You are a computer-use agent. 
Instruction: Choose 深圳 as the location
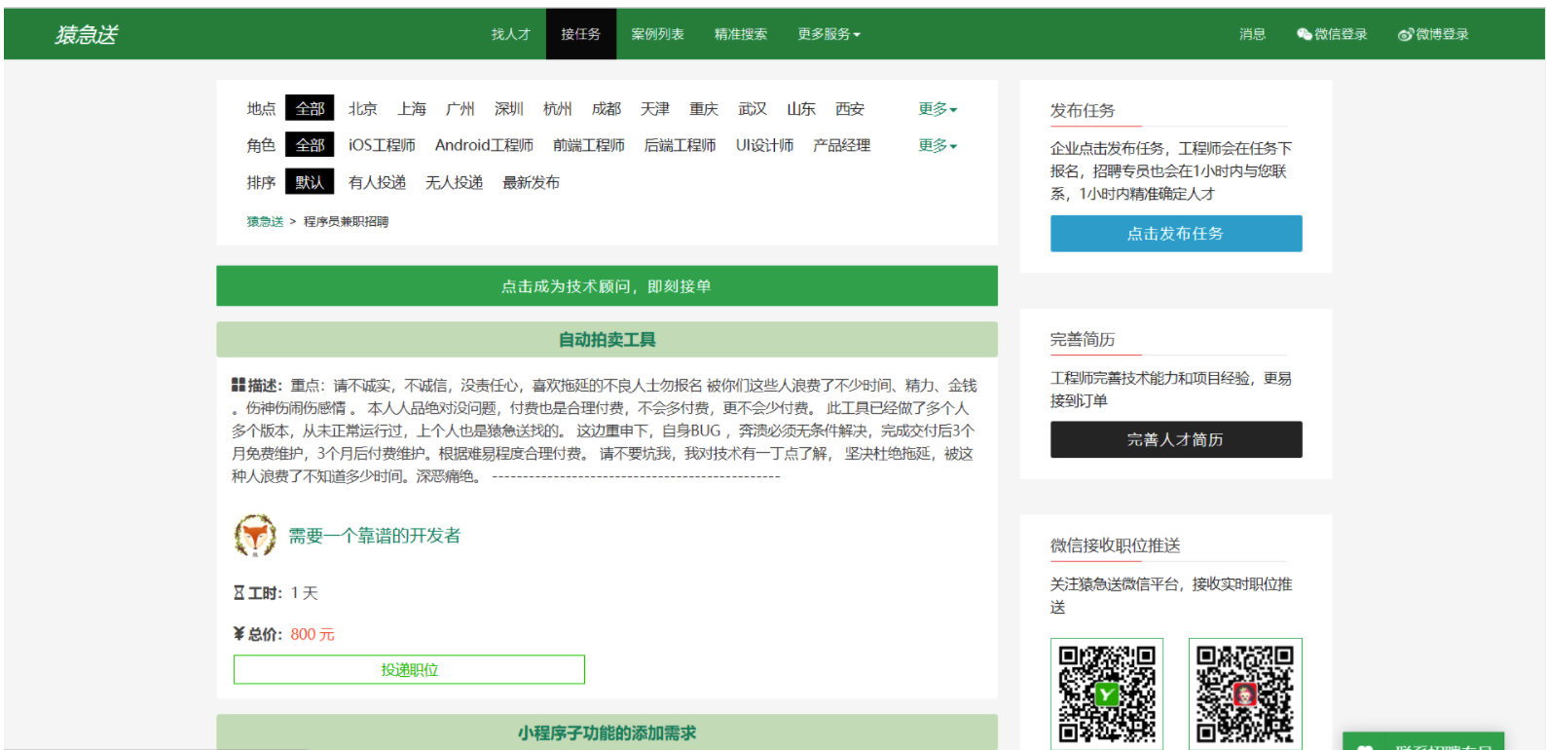[x=509, y=109]
